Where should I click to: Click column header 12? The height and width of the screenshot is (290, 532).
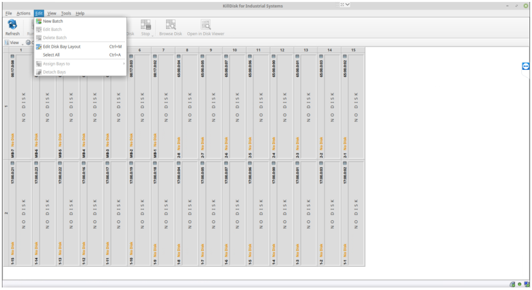point(282,50)
